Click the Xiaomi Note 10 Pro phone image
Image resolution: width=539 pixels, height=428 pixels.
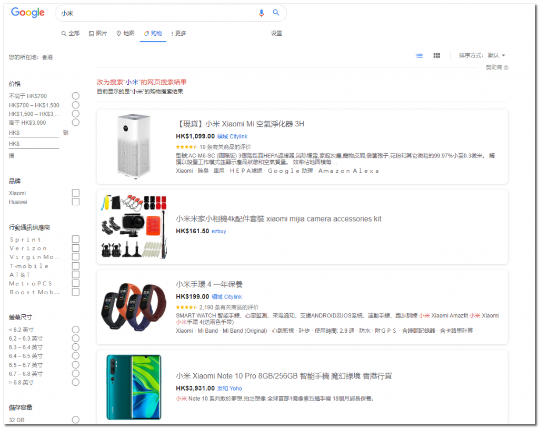(x=134, y=387)
